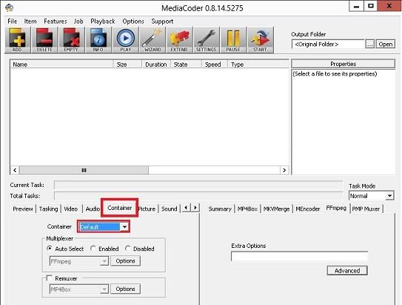Click the Speed column header
The height and width of the screenshot is (305, 402).
(215, 65)
